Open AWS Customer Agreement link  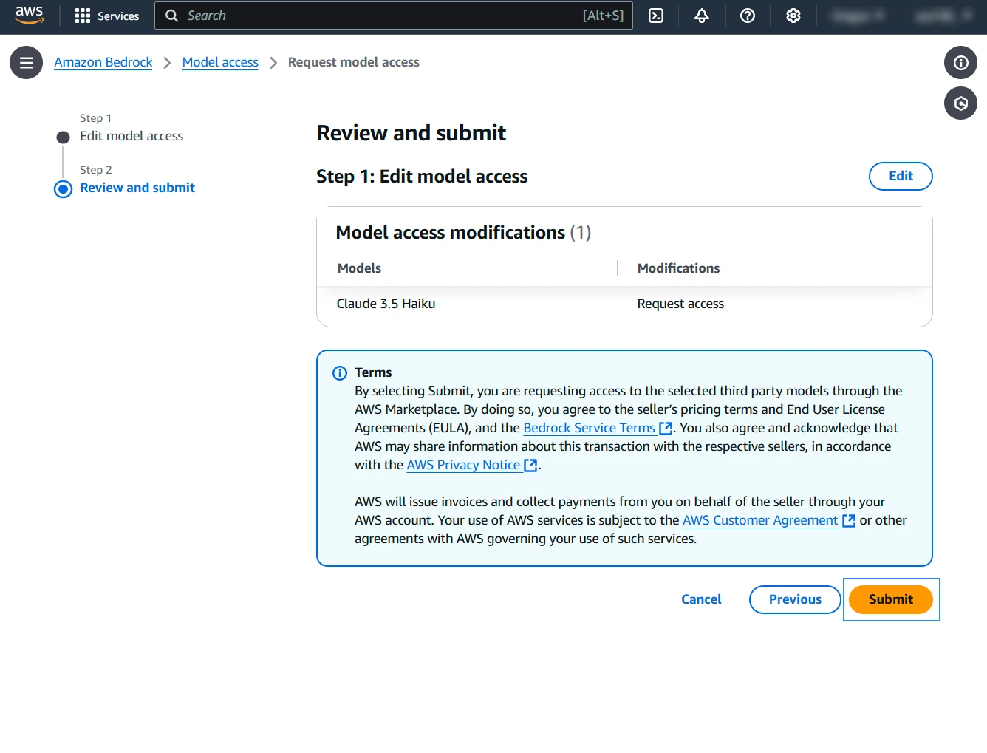click(760, 520)
